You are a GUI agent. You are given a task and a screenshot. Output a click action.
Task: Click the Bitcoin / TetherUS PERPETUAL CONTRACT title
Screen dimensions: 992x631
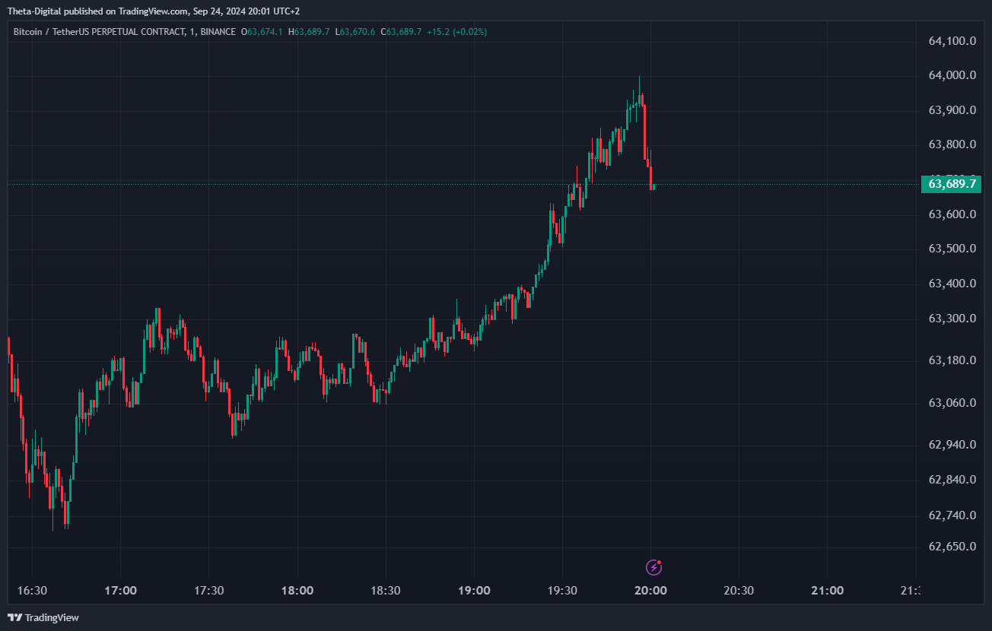pos(99,32)
